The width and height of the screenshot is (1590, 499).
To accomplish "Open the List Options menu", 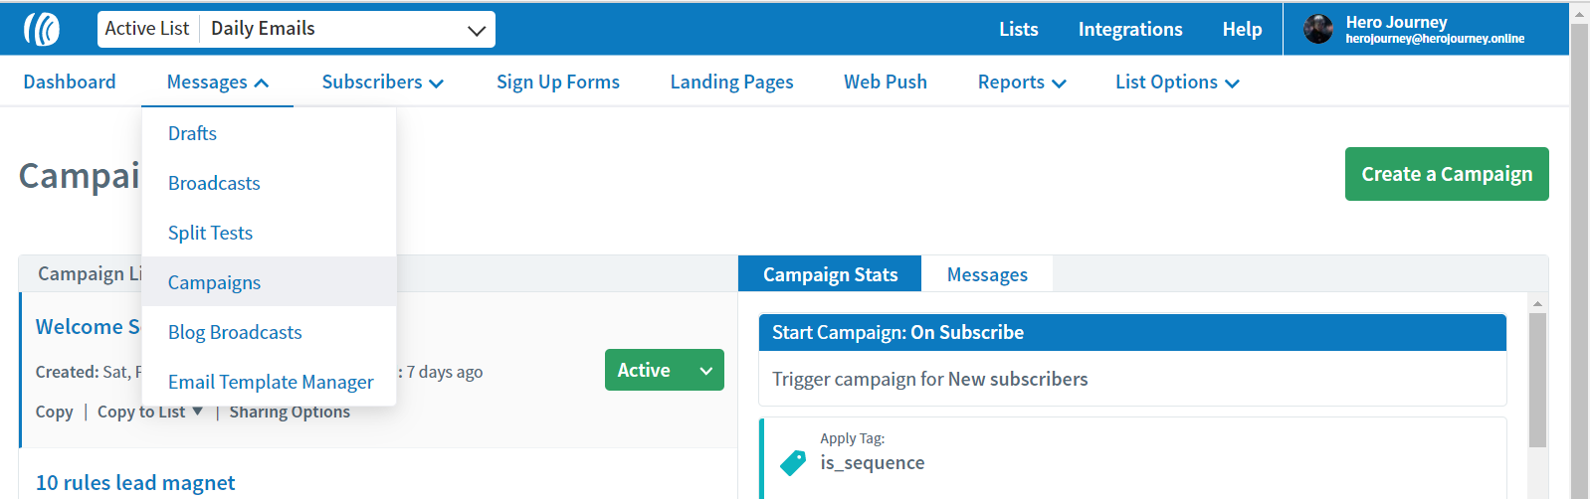I will coord(1177,83).
